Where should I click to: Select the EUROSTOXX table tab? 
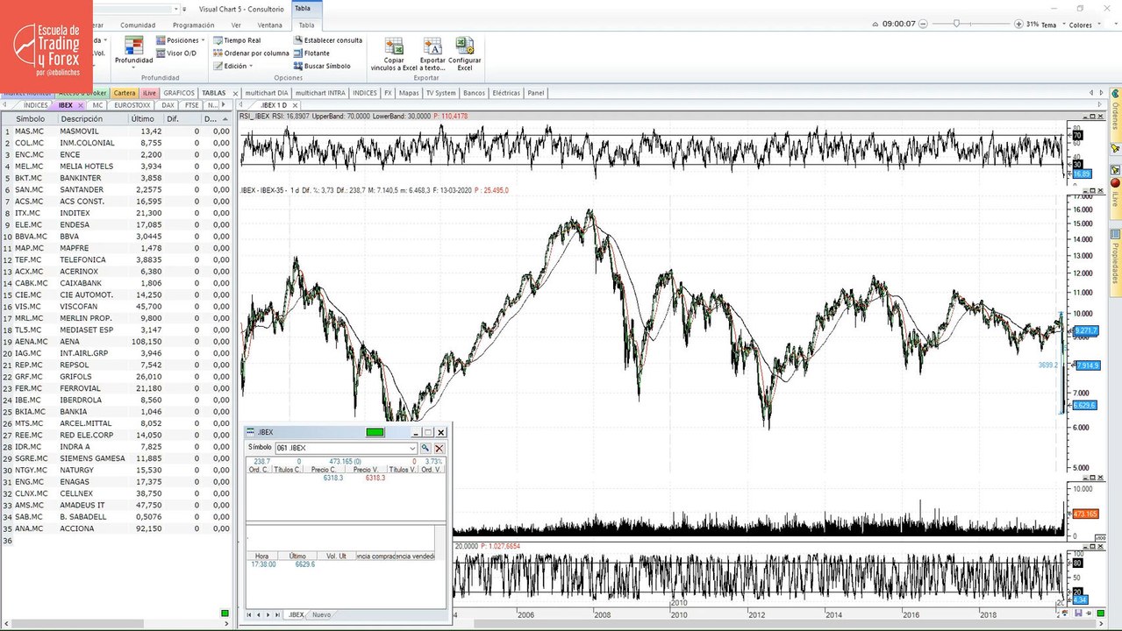(132, 105)
